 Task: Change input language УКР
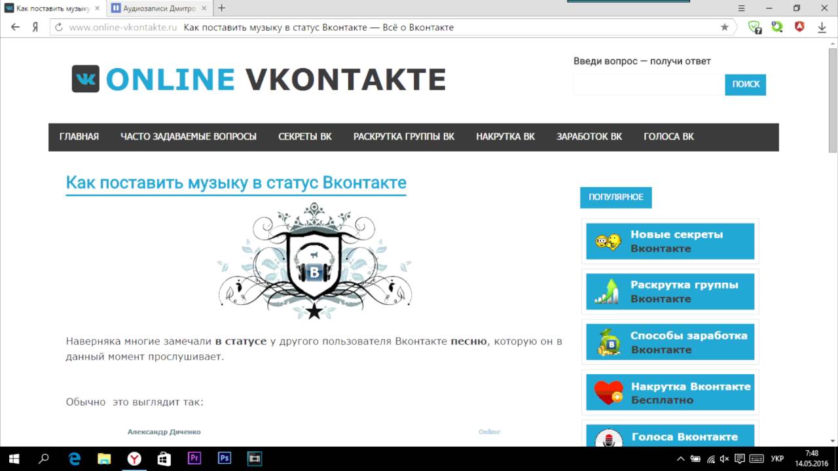coord(778,459)
